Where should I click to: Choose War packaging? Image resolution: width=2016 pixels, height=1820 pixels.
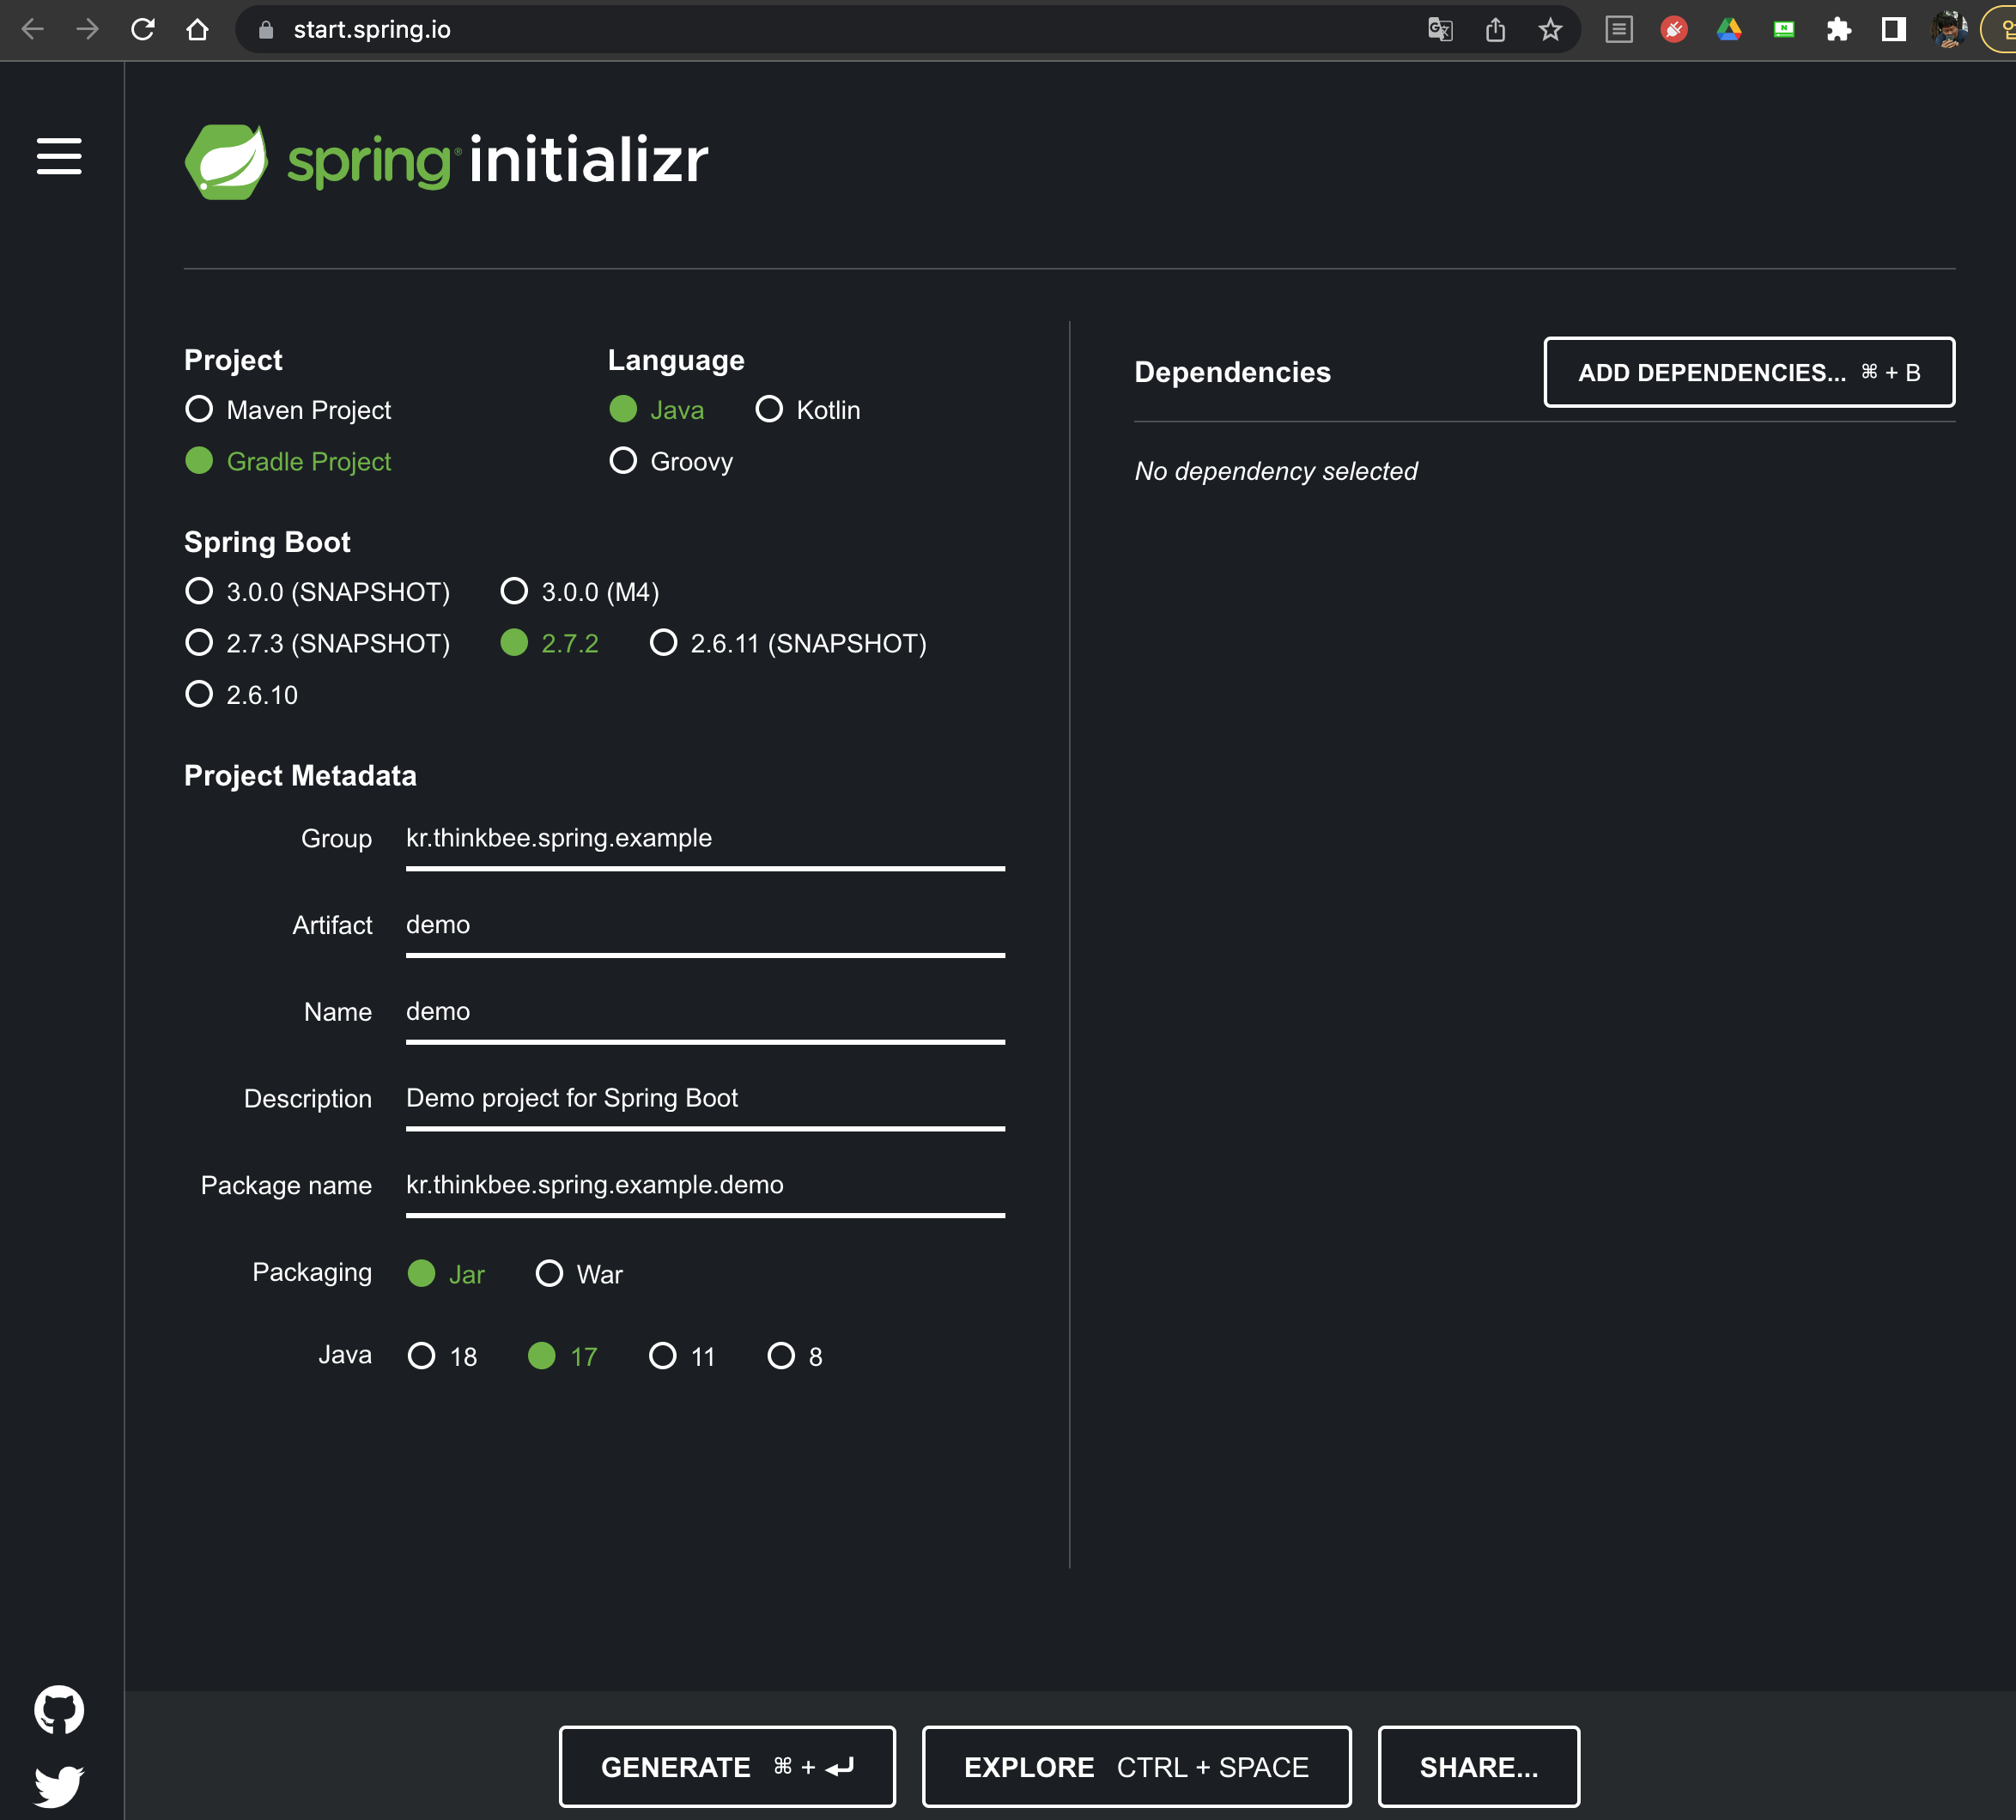579,1274
